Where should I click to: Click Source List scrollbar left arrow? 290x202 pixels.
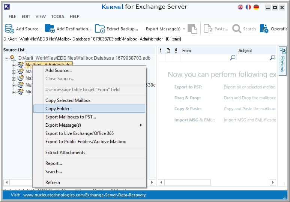(x=7, y=183)
